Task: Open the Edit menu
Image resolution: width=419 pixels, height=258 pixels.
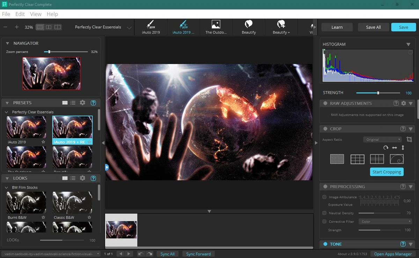Action: [x=20, y=14]
